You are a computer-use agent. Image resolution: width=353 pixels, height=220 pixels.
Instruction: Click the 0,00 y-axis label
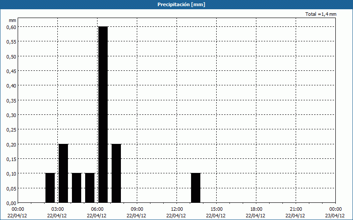coord(11,203)
